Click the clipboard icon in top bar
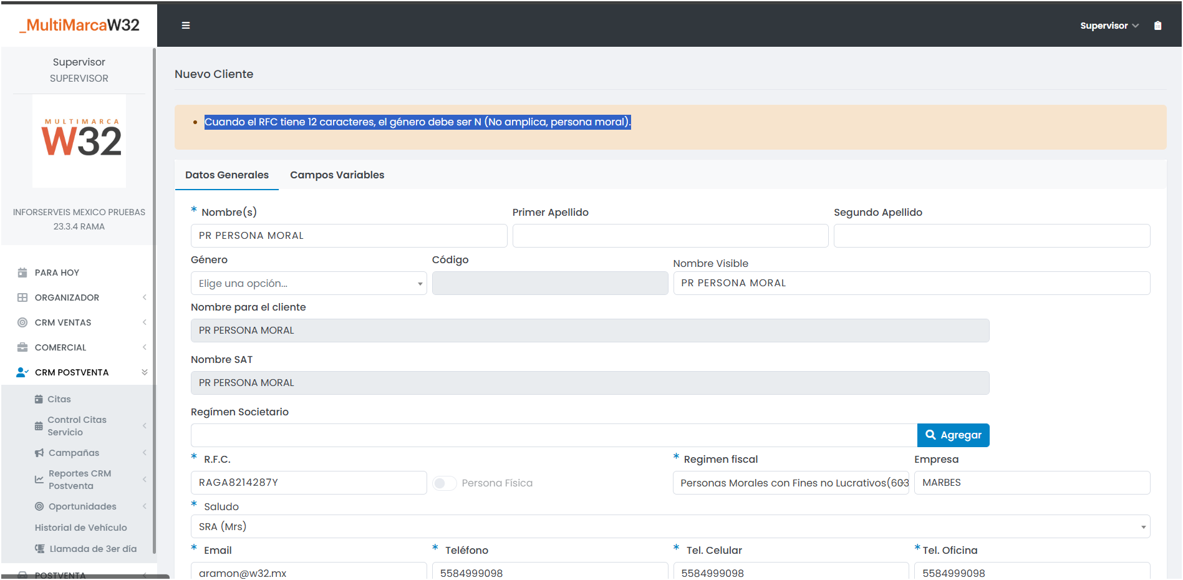The width and height of the screenshot is (1183, 580). point(1157,26)
